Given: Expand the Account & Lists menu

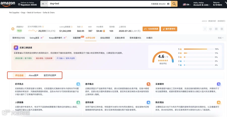Looking at the screenshot, I should [202, 4].
